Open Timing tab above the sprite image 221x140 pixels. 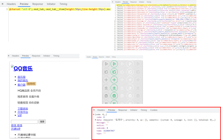coord(114,57)
